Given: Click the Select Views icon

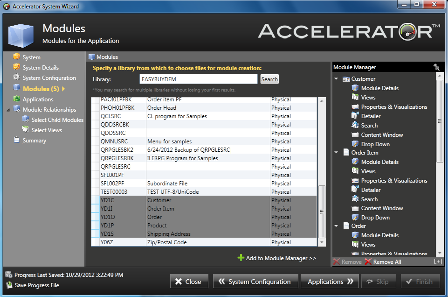Looking at the screenshot, I should (x=26, y=129).
